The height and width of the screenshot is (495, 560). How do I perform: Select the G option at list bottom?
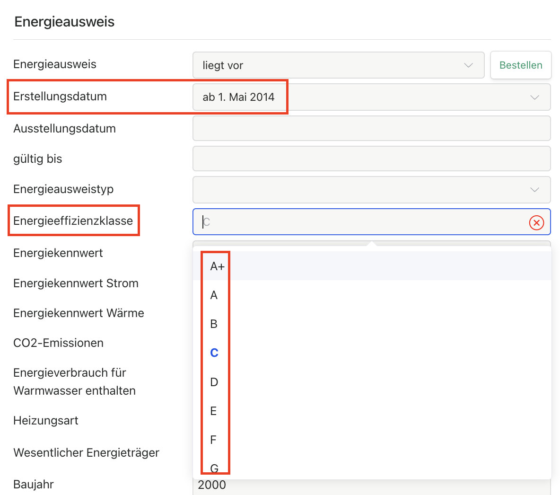tap(214, 468)
